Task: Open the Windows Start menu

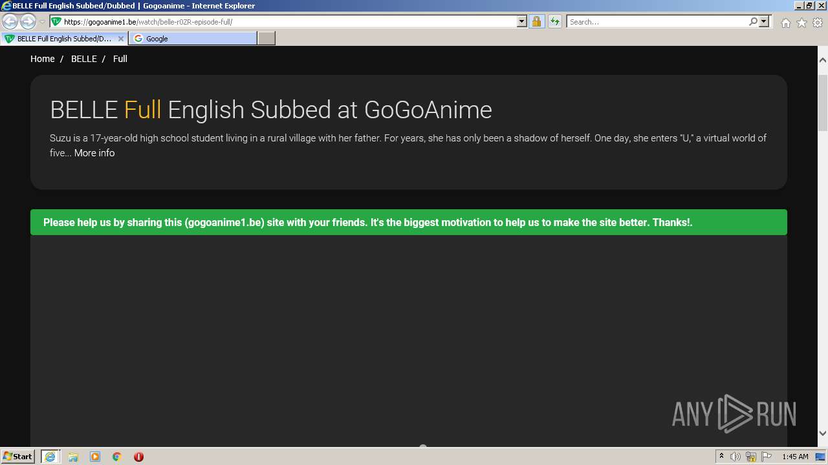Action: pyautogui.click(x=18, y=457)
